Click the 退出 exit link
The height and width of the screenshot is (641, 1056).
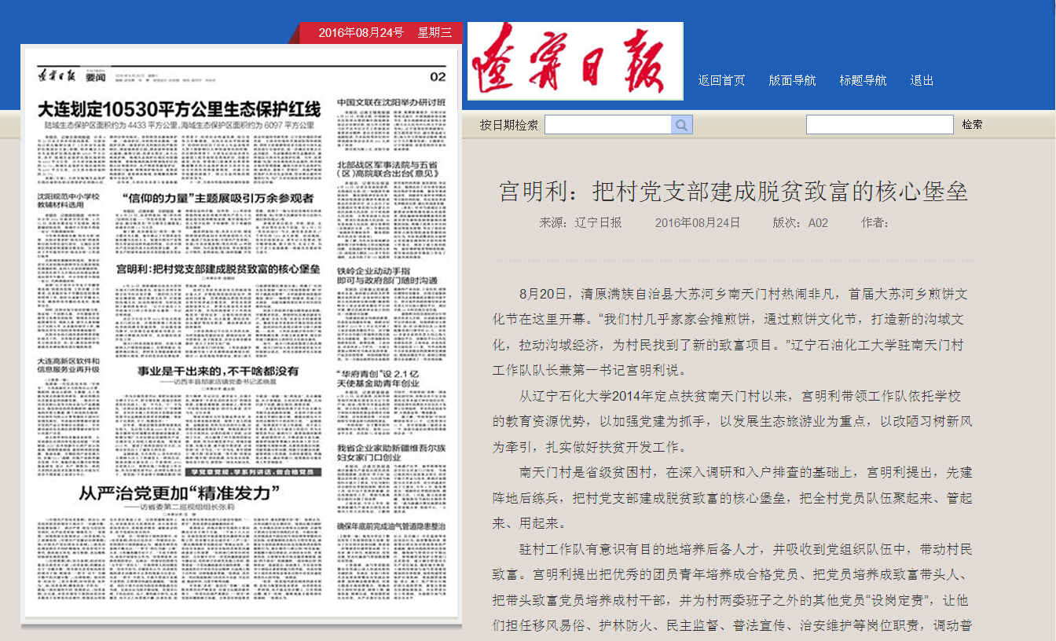[922, 80]
